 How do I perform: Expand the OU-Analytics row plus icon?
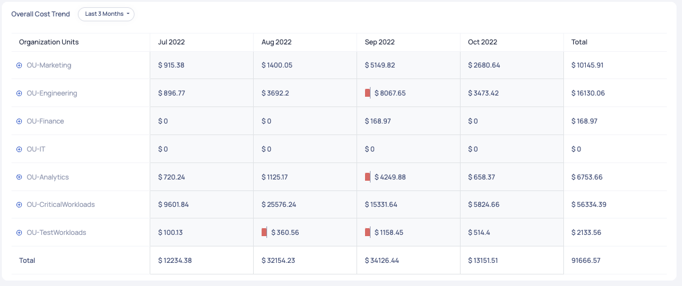point(19,178)
